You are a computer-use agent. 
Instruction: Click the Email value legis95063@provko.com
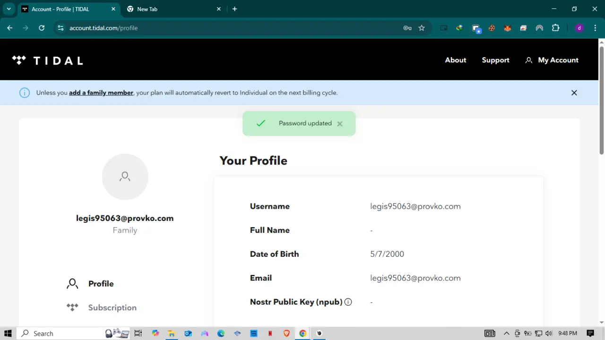[415, 278]
